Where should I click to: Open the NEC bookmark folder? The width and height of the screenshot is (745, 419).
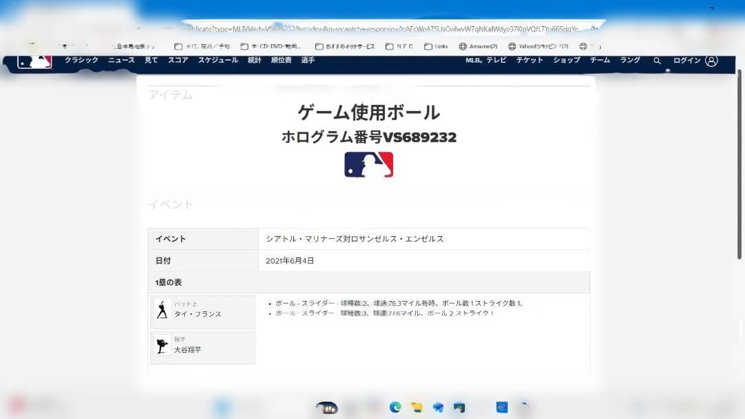(399, 46)
